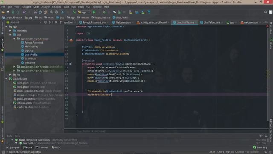
Task: Select Forgot_Password class in the tree
Action: (x=33, y=43)
